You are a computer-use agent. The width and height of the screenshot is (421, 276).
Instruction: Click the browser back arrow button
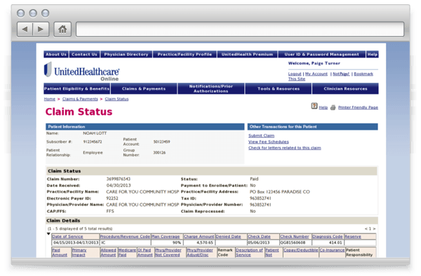(x=25, y=29)
